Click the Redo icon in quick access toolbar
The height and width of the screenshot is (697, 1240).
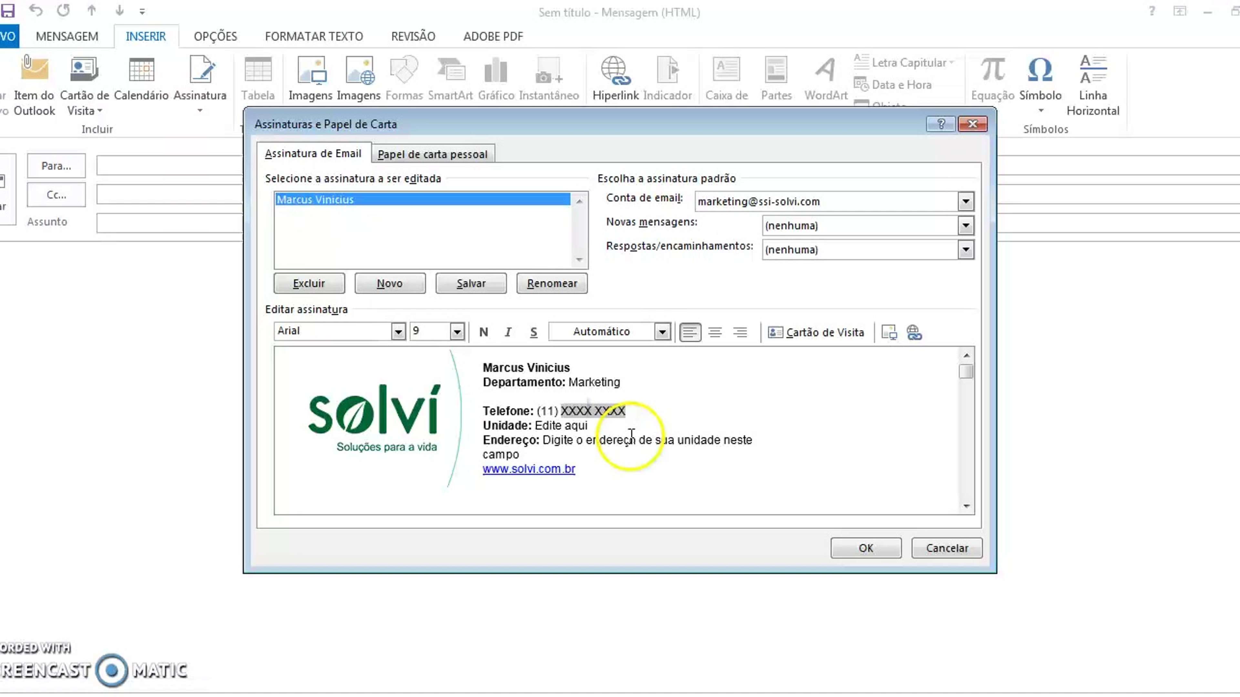tap(63, 11)
